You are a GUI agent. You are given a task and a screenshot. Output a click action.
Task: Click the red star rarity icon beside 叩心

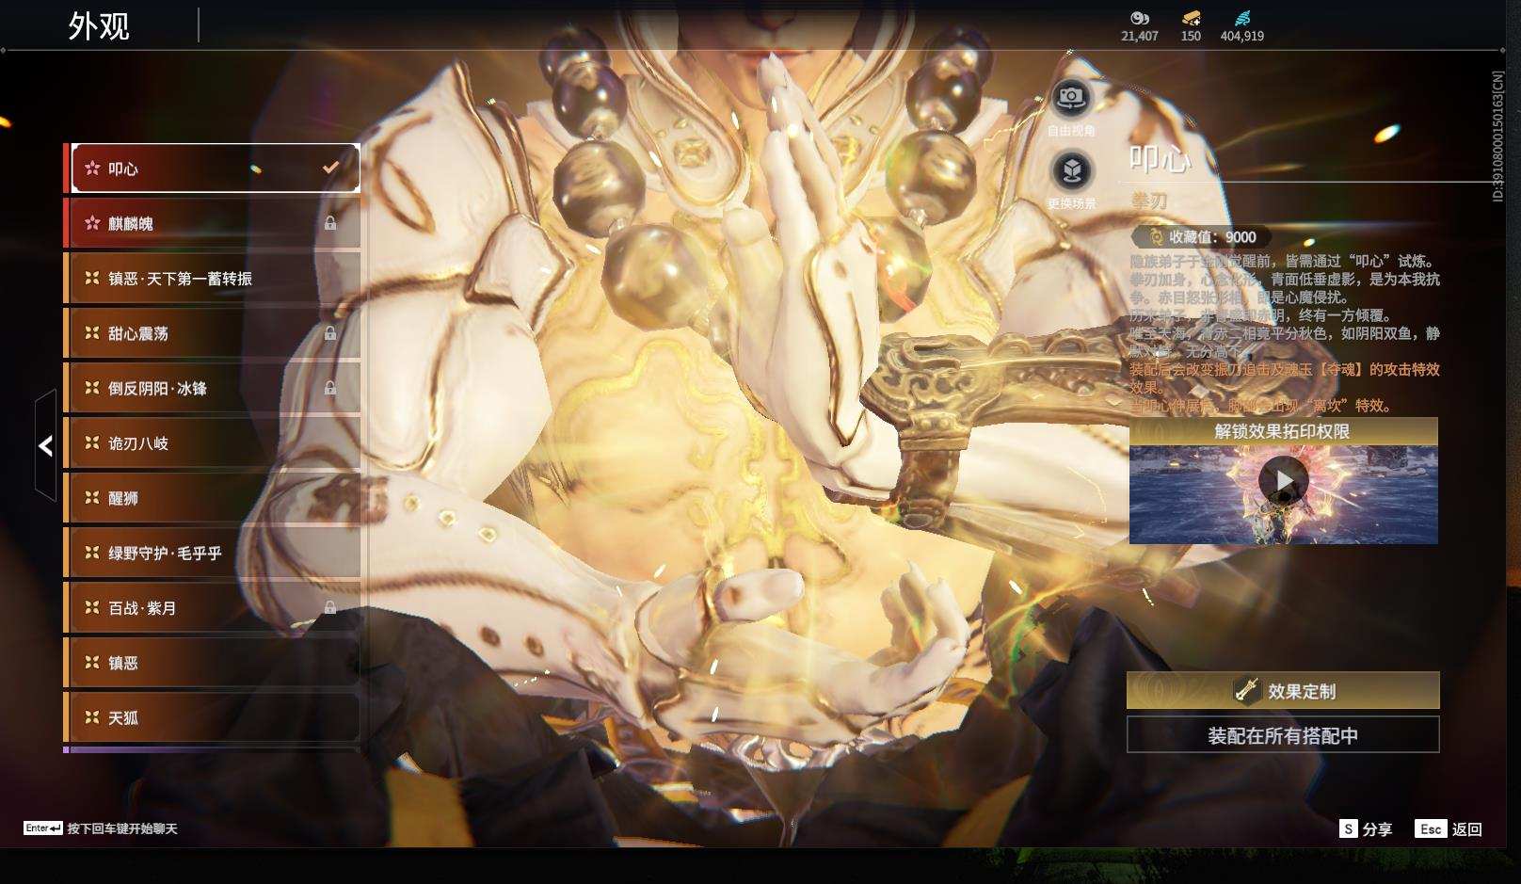coord(92,169)
